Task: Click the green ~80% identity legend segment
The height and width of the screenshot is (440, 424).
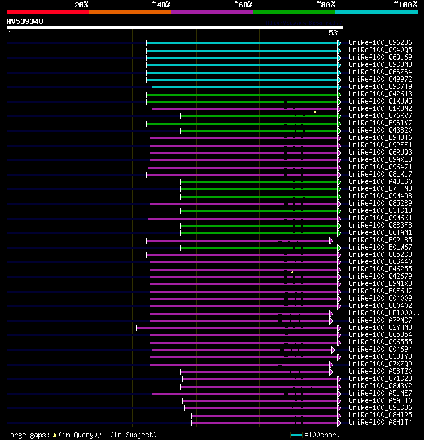Action: pos(294,12)
